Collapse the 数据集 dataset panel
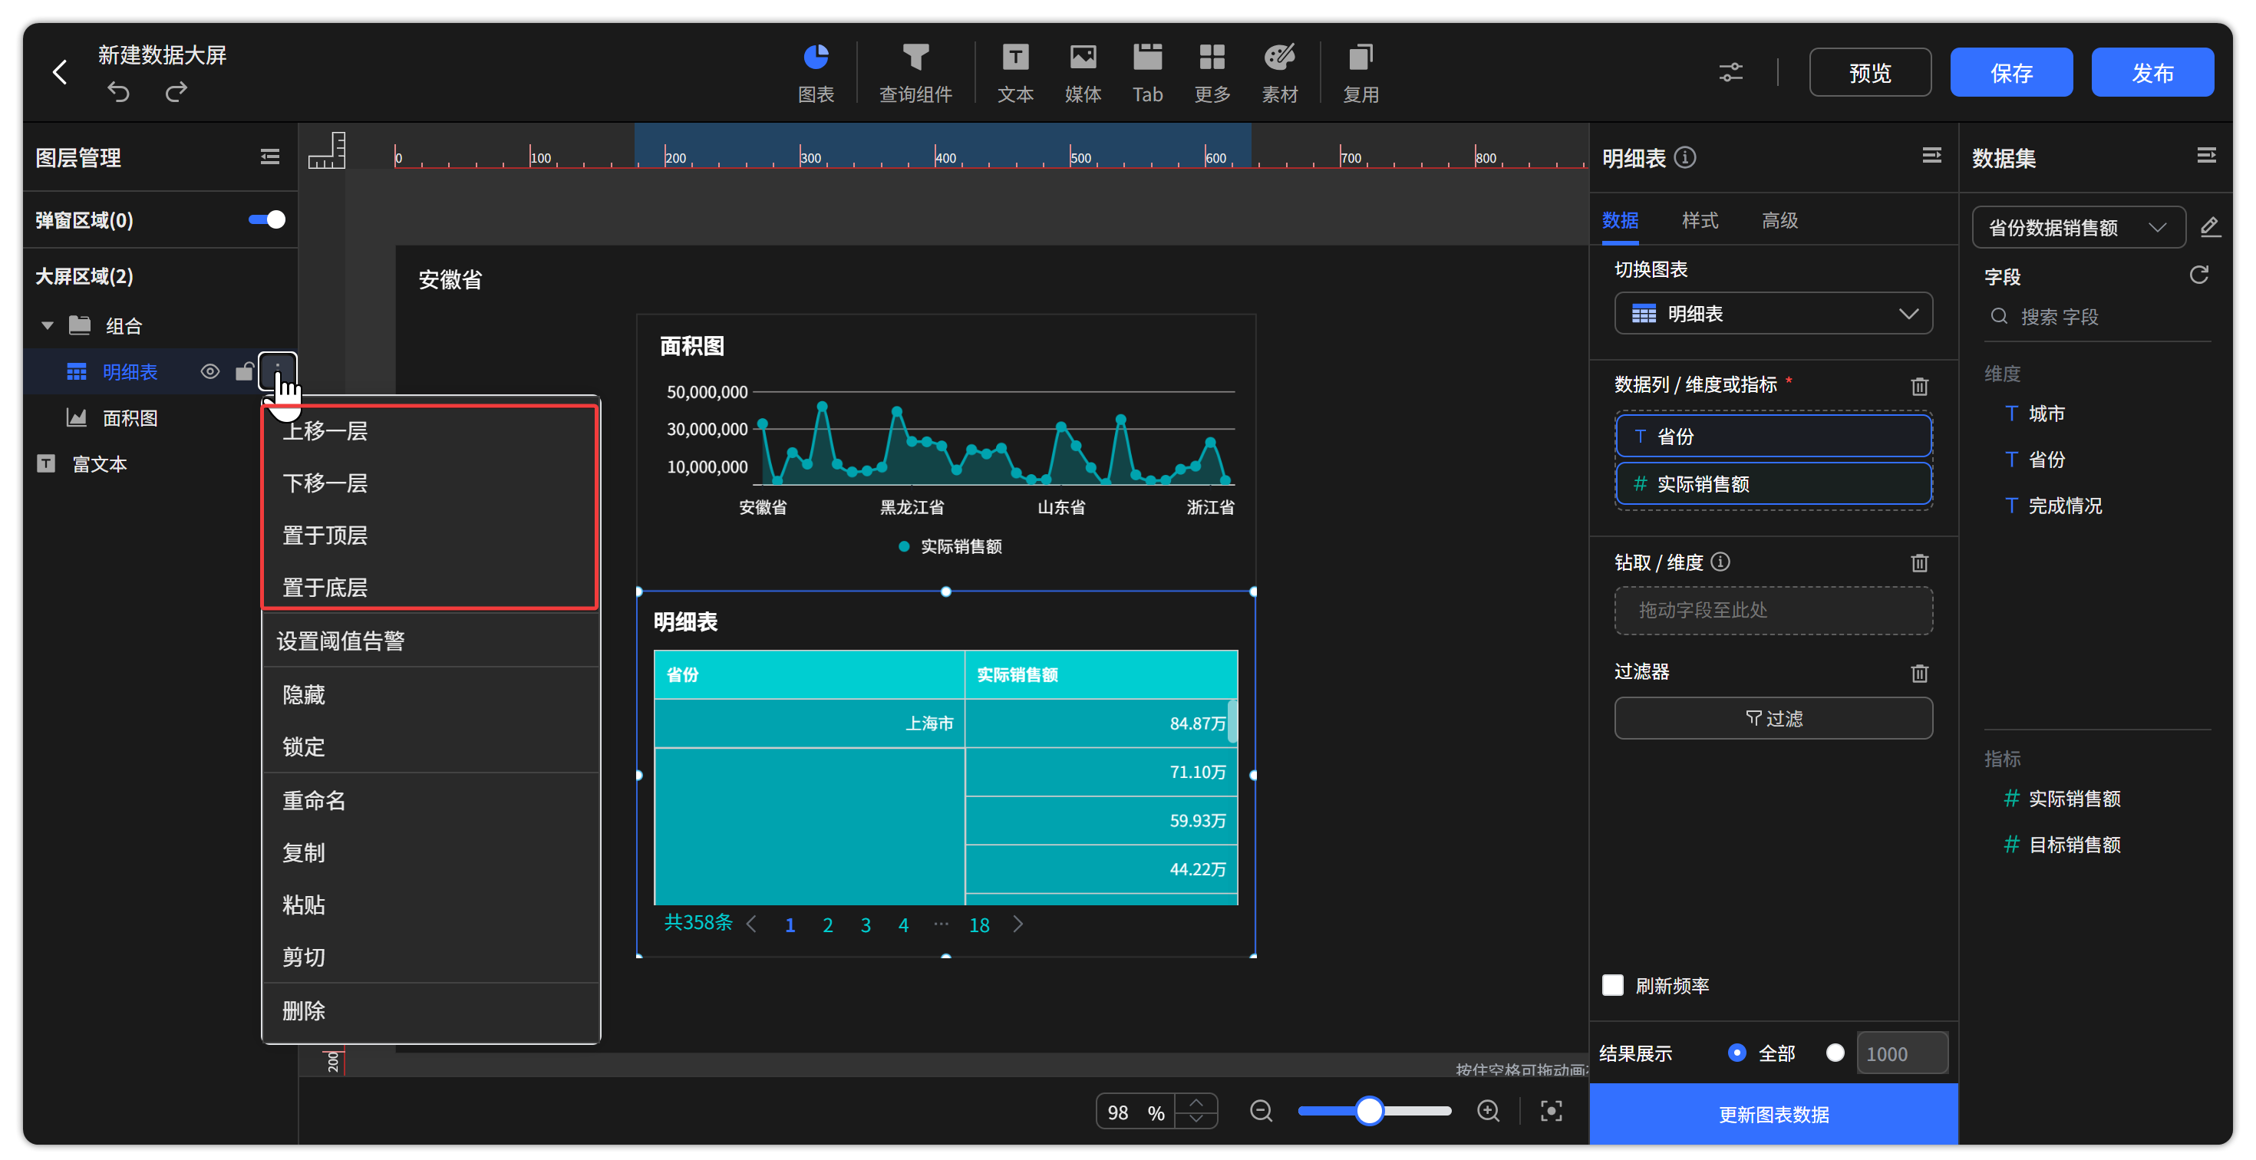This screenshot has height=1160, width=2256. coord(2206,156)
